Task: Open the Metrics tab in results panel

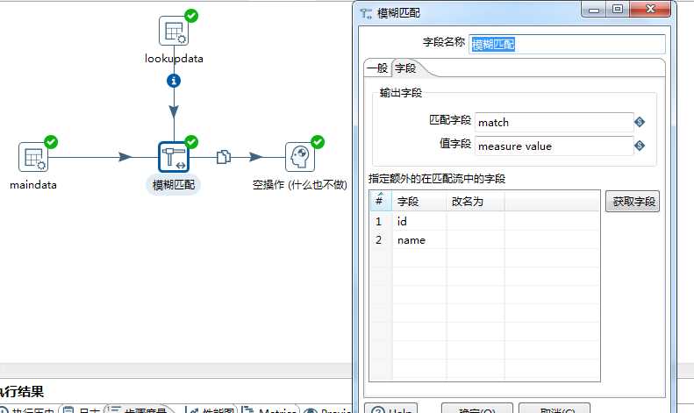Action: (270, 409)
